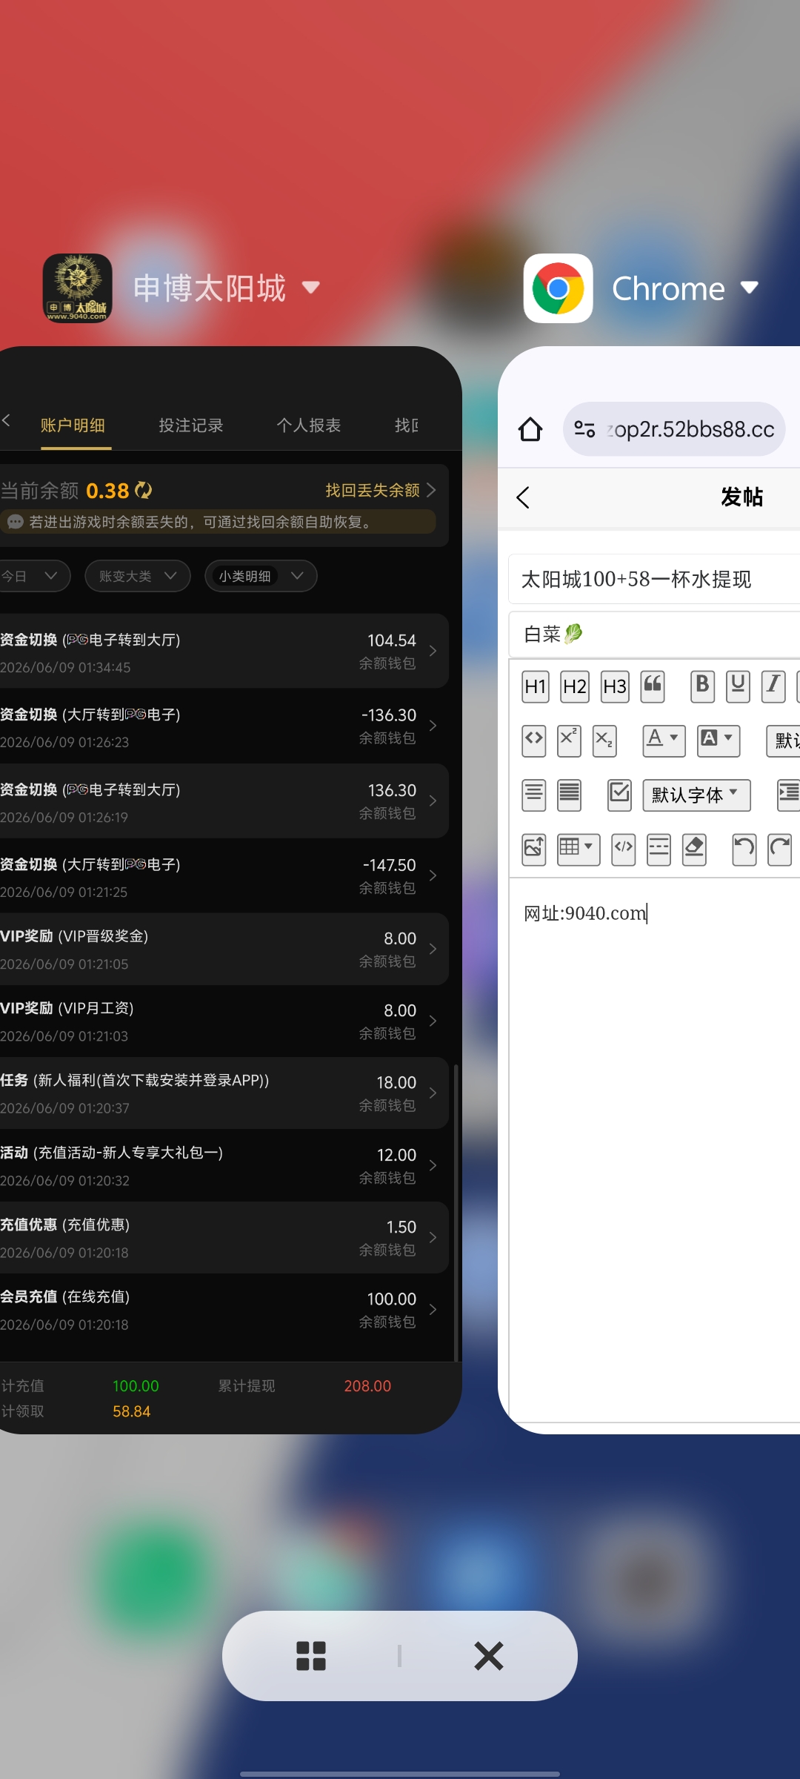Clear formatting with the eraser icon
800x1779 pixels.
[694, 849]
